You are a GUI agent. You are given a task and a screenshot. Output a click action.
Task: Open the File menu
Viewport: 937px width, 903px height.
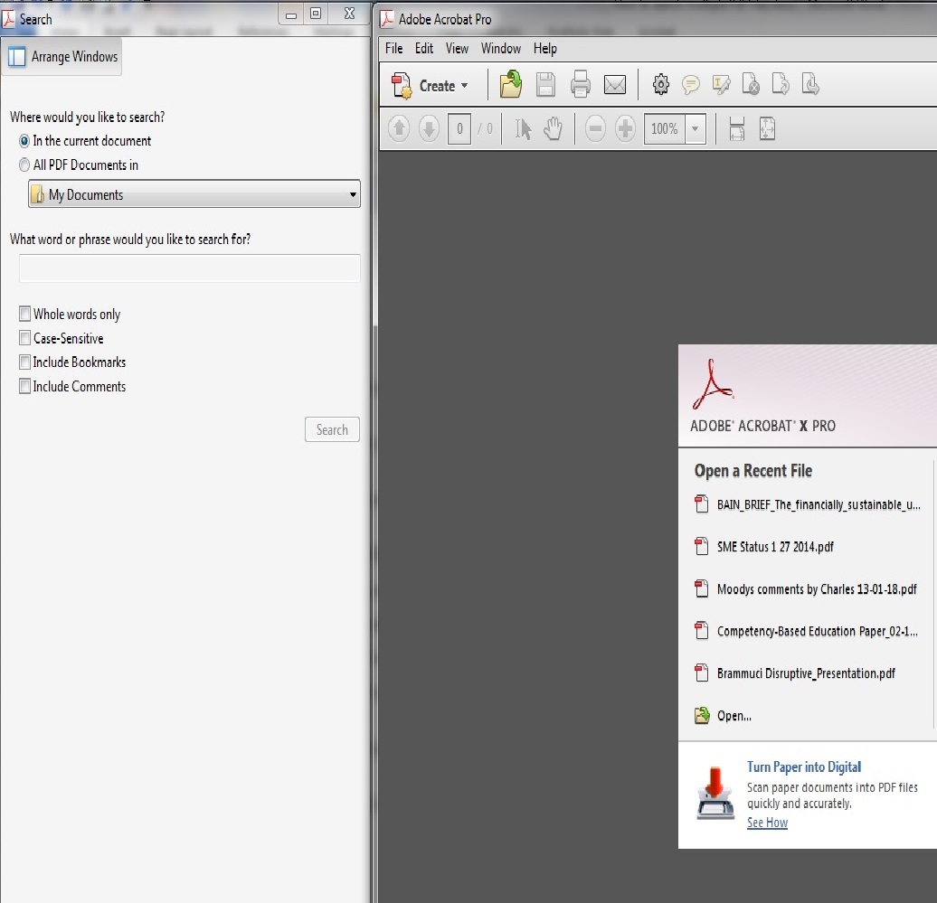393,49
